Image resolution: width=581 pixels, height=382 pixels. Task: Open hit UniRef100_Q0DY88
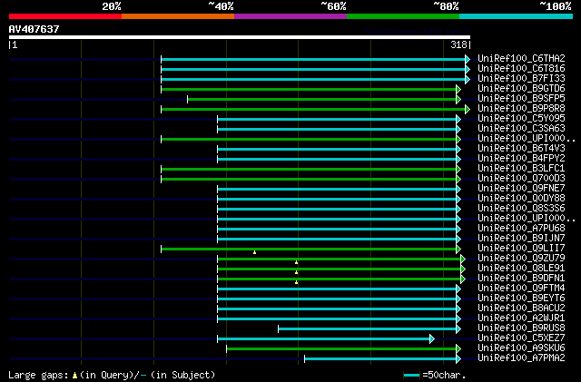click(521, 199)
